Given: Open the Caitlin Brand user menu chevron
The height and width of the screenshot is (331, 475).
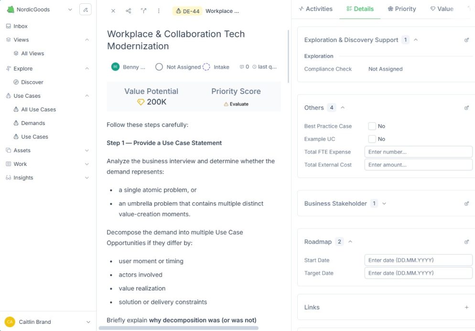Looking at the screenshot, I should (88, 322).
